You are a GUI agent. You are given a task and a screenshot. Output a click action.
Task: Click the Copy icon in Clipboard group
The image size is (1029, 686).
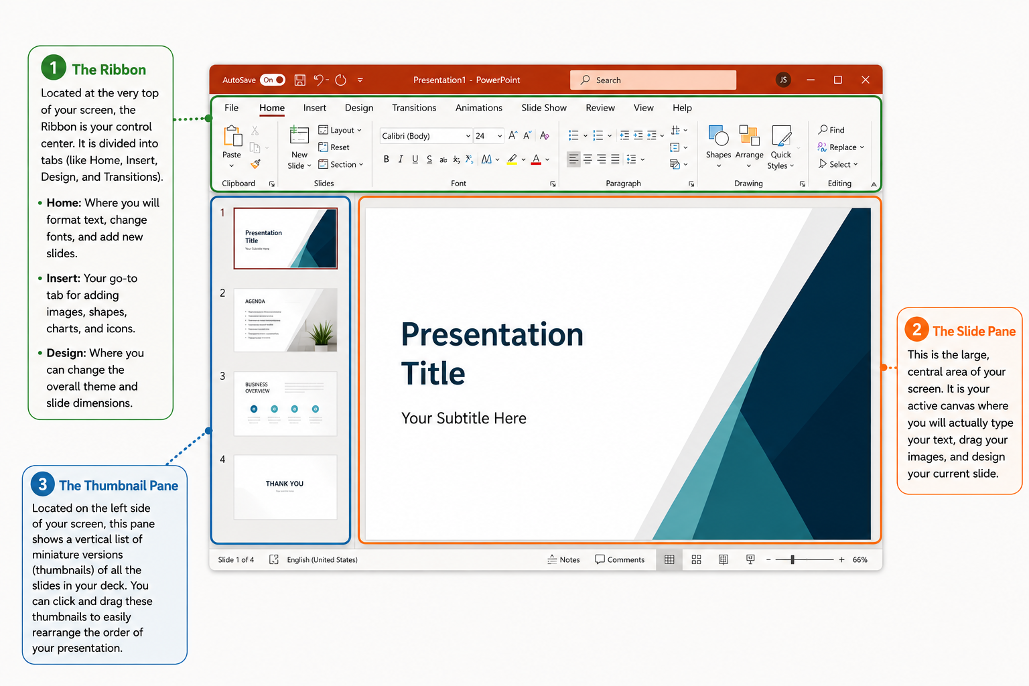[x=255, y=147]
